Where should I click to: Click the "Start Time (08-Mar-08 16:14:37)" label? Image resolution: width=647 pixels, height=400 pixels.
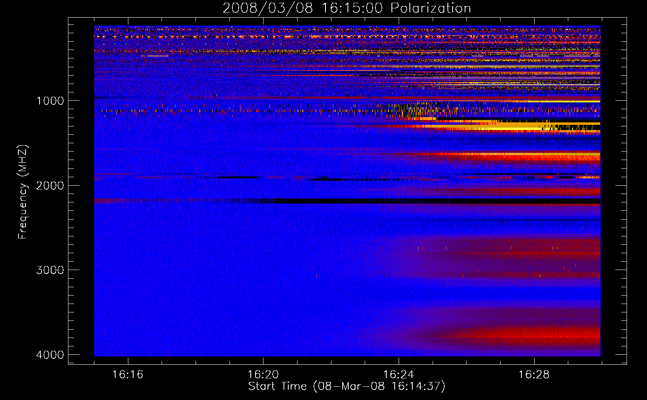coord(347,386)
